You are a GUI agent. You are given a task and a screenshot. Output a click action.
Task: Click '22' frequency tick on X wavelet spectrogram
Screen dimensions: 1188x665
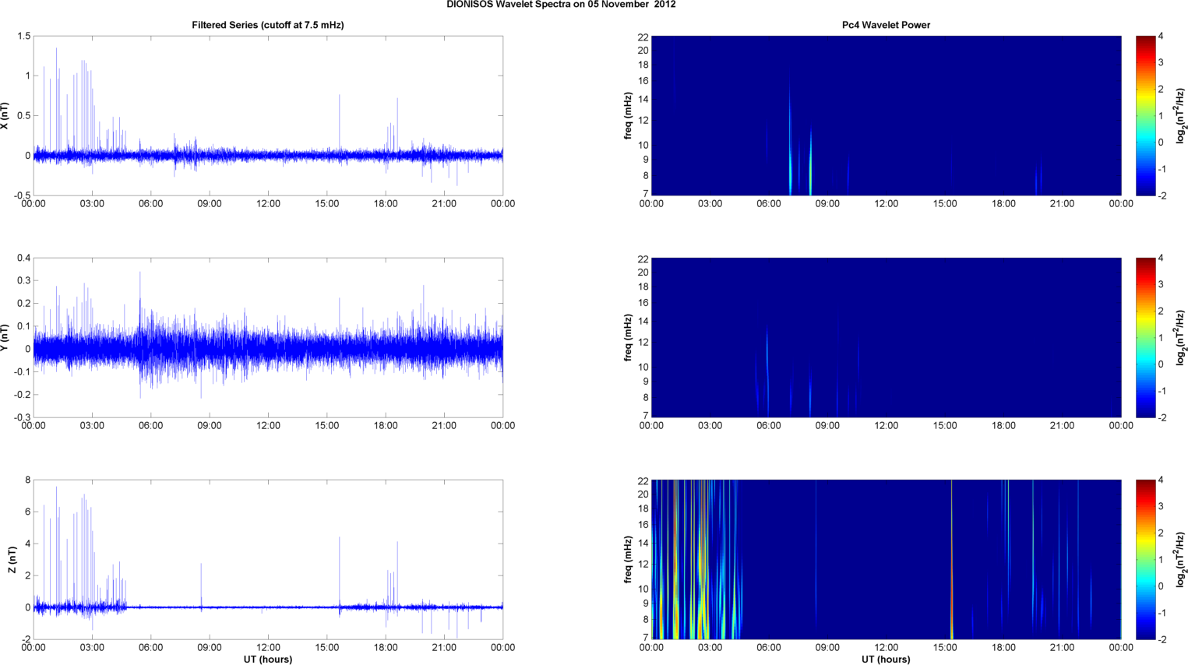643,37
